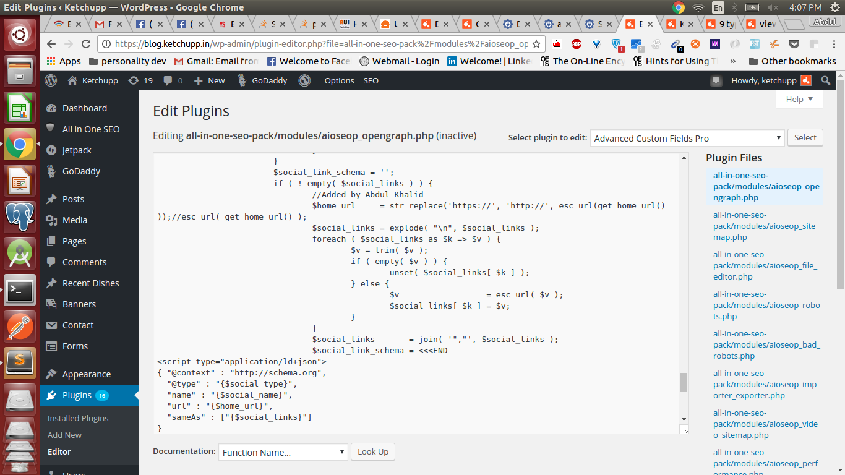Show the hidden bookmarks overflow chevron
This screenshot has width=845, height=475.
coord(733,61)
